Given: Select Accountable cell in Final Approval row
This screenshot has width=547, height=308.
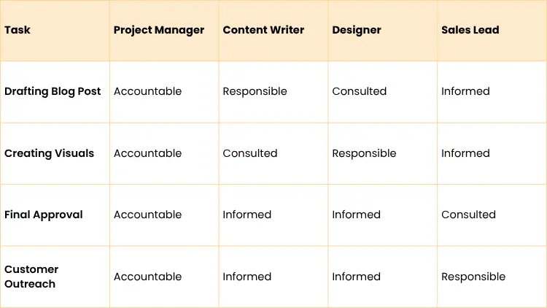Looking at the screenshot, I should coord(147,215).
